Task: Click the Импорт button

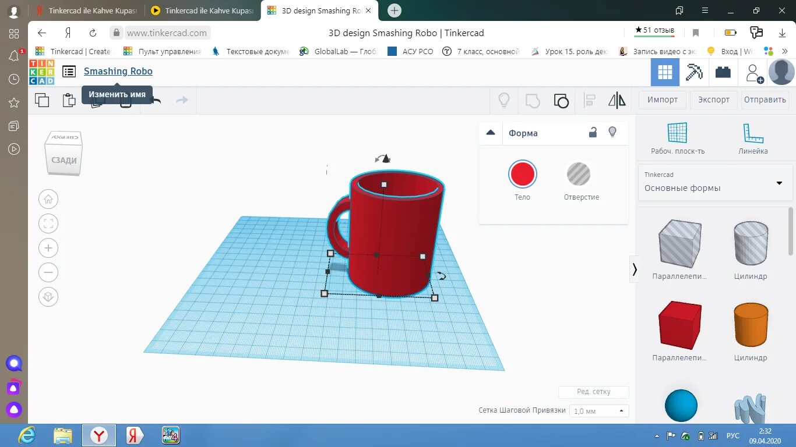Action: [x=663, y=100]
